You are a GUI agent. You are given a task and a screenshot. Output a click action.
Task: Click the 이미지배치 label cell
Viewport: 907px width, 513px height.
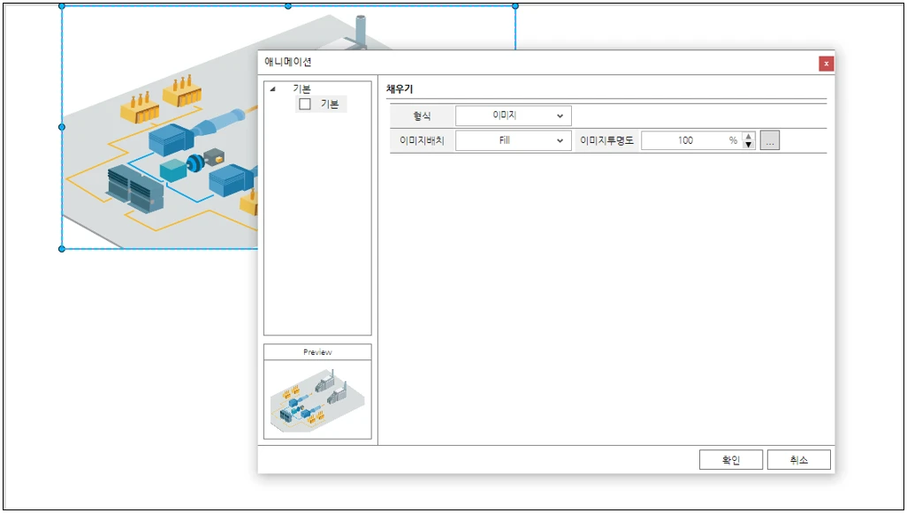423,140
